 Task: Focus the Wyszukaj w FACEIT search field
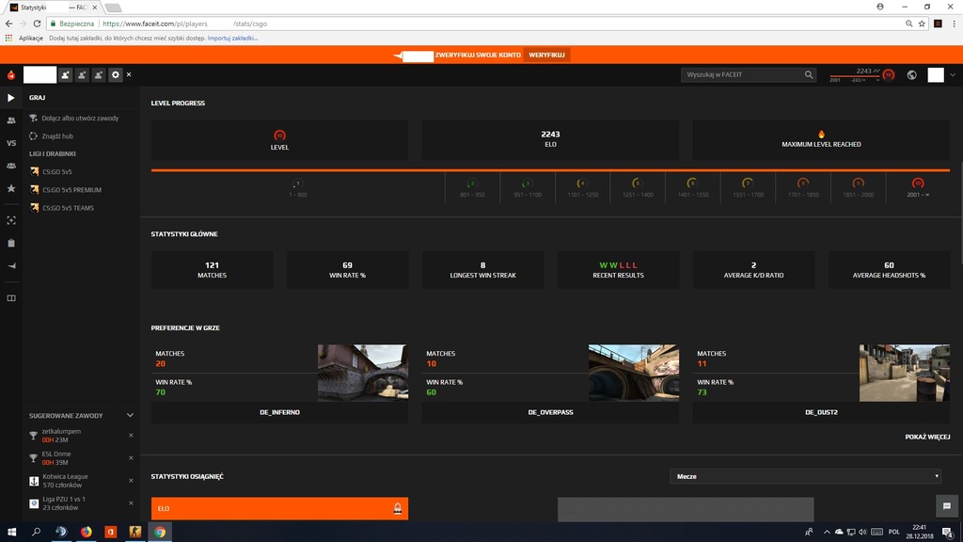click(x=743, y=75)
